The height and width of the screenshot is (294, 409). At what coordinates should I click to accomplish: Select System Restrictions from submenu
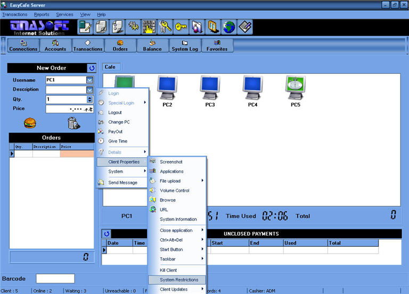pos(177,280)
